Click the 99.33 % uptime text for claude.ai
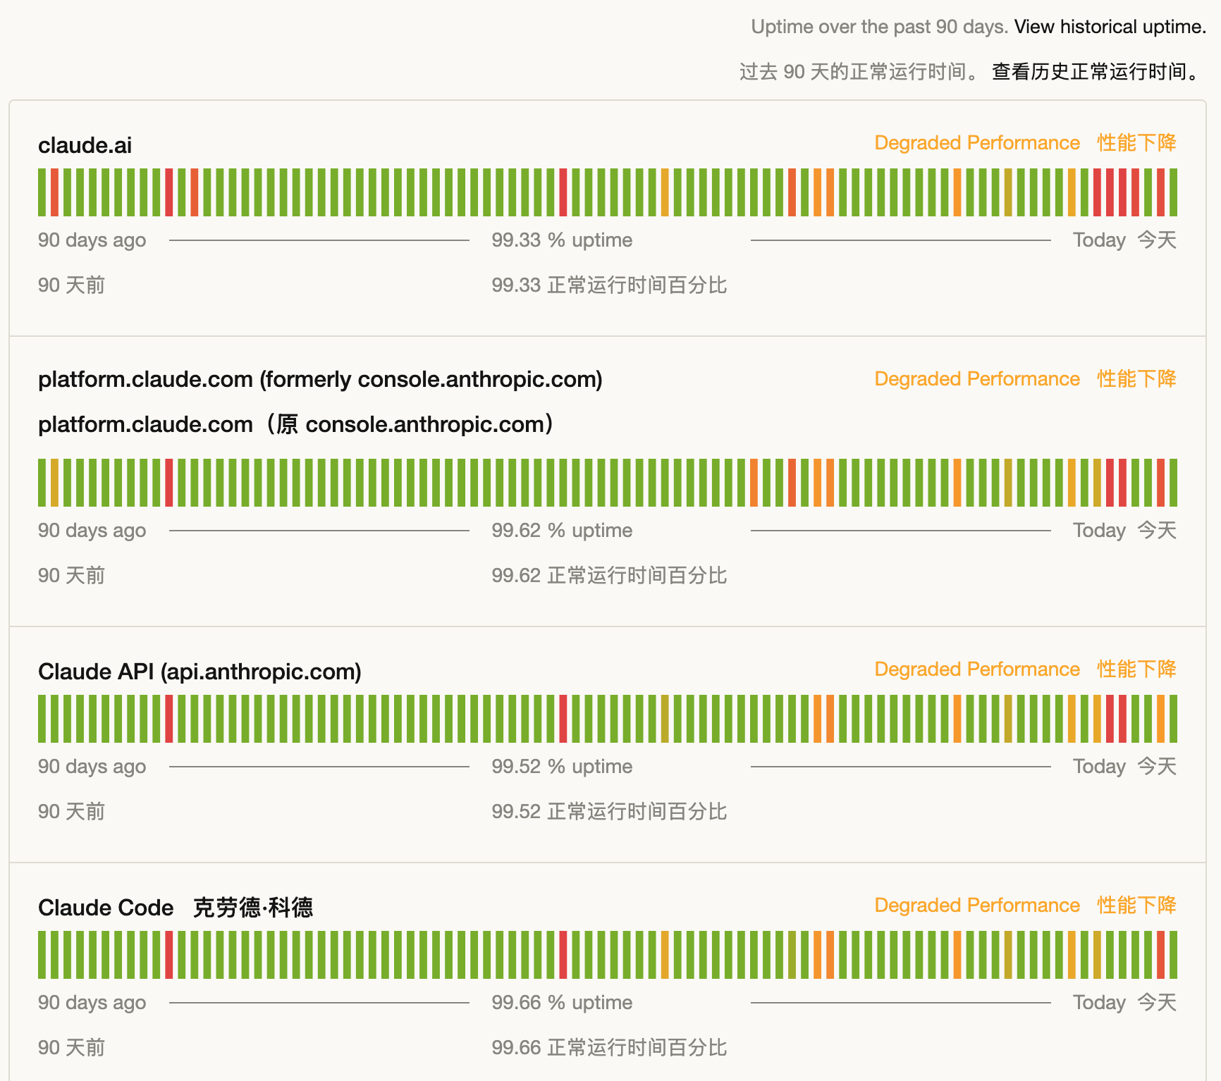The width and height of the screenshot is (1221, 1081). pyautogui.click(x=562, y=240)
